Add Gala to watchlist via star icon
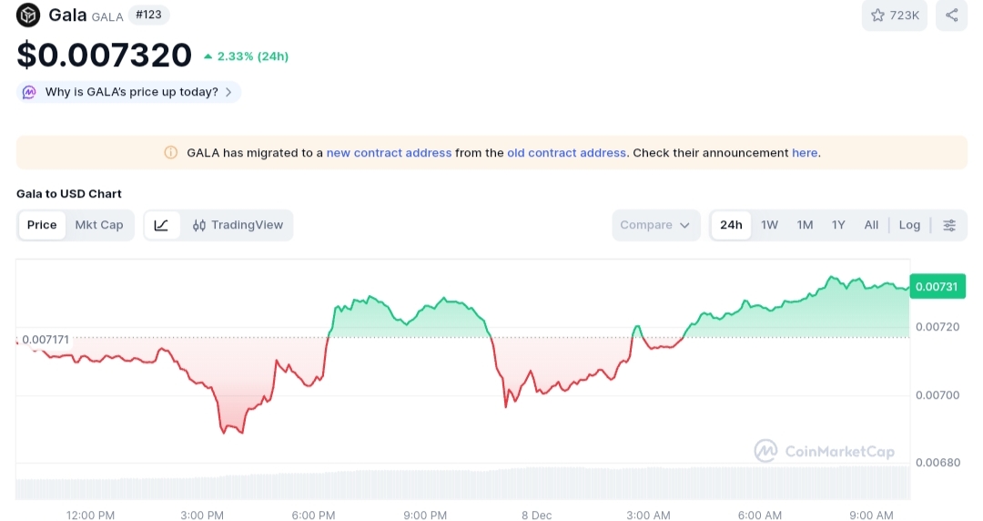The width and height of the screenshot is (983, 521). click(877, 15)
